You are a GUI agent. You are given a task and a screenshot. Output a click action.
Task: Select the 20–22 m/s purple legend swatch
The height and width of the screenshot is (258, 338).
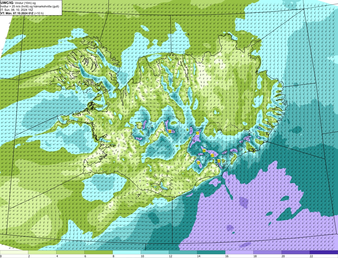click(x=296, y=252)
